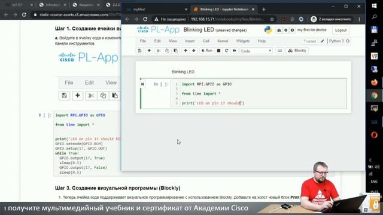This screenshot has width=383, height=215.
Task: Open the File menu in Jupyter
Action: 143,41
